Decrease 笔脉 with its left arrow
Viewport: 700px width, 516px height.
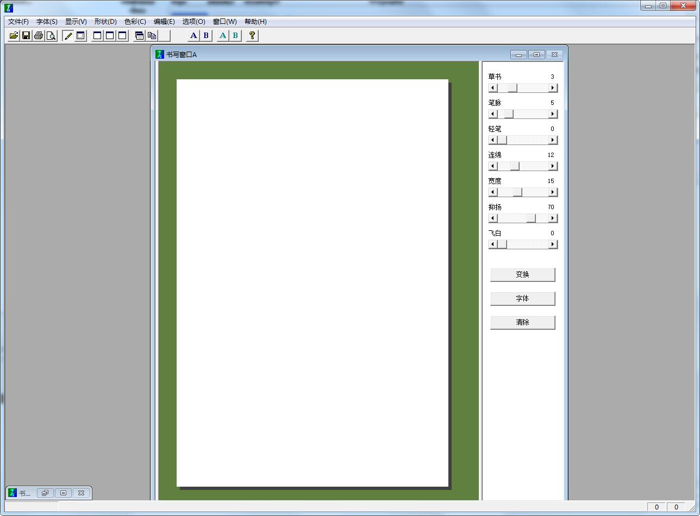click(x=493, y=114)
